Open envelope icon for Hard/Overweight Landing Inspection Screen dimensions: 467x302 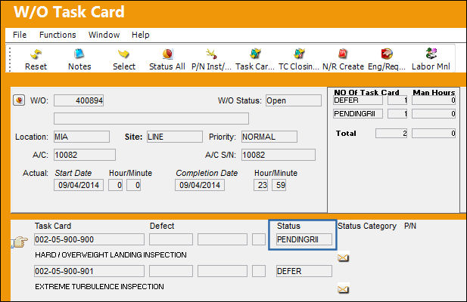343,257
